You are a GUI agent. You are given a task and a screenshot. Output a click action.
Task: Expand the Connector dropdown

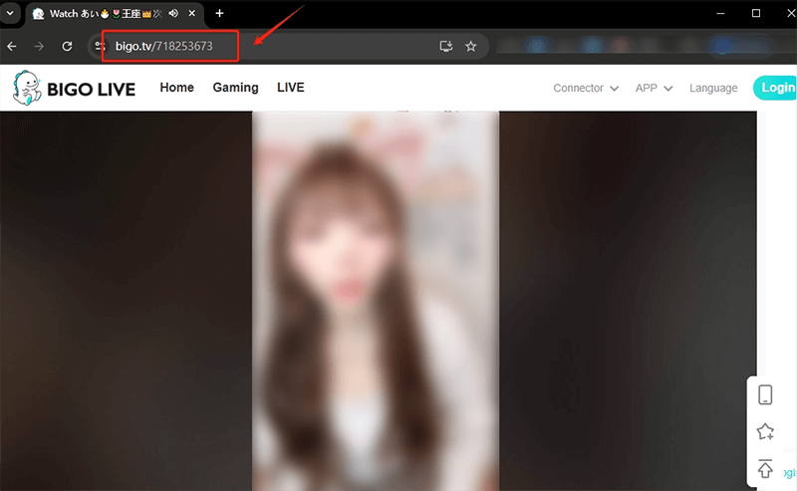point(586,88)
